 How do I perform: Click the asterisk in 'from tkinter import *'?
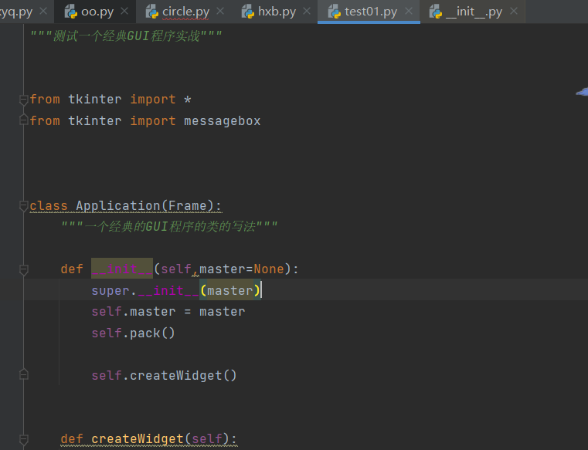188,100
